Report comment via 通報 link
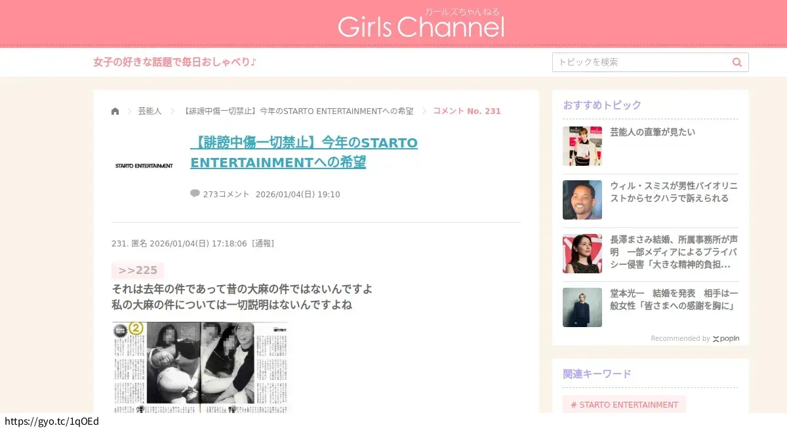 click(x=263, y=244)
